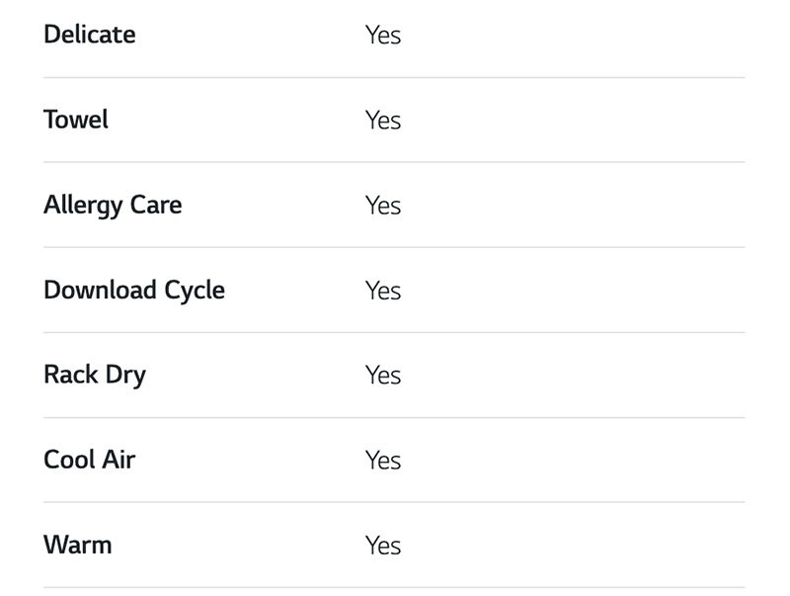Viewport: 790px width, 596px height.
Task: Click the Warm row label
Action: 78,546
